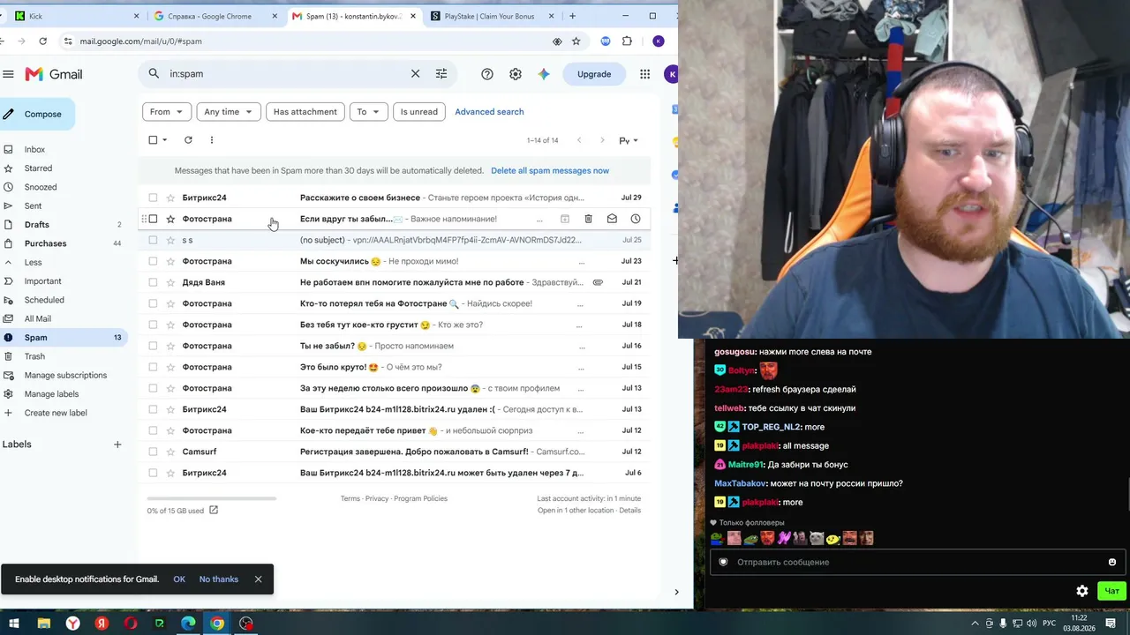Open the Drafts folder
The image size is (1130, 635).
coord(37,225)
